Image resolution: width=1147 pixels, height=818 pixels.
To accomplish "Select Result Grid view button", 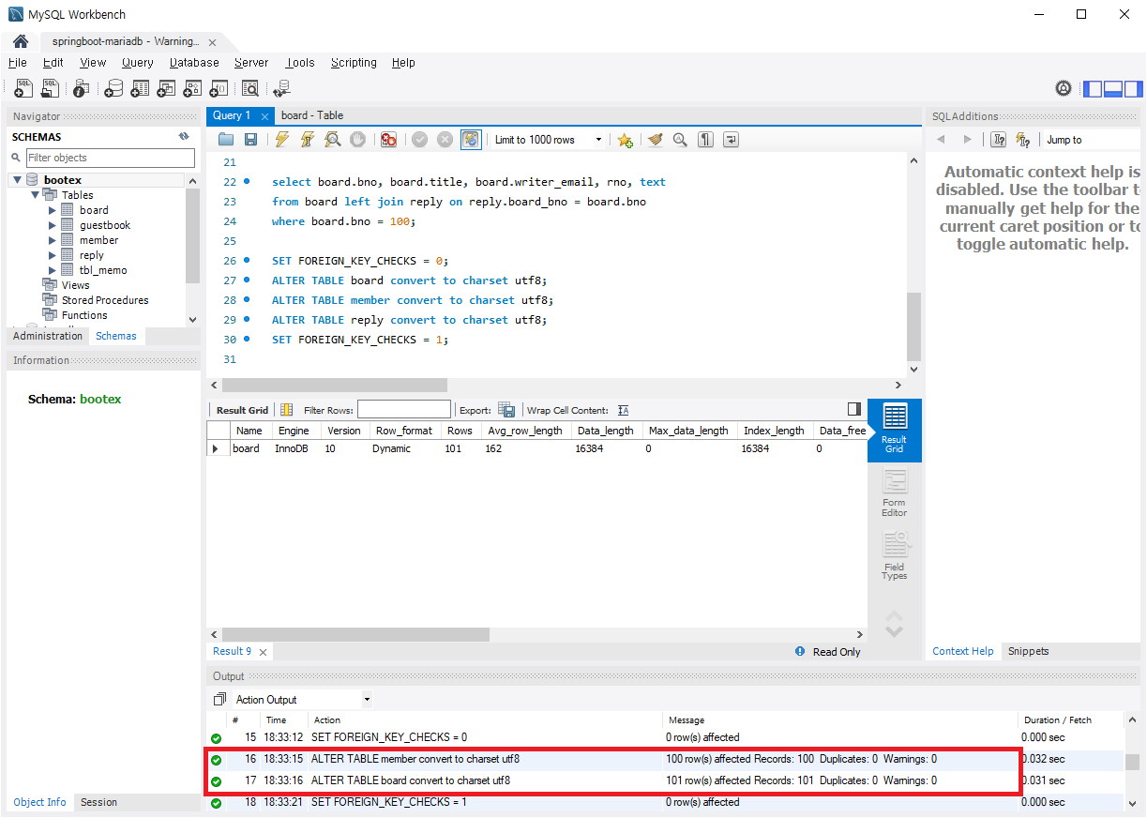I will tap(895, 431).
